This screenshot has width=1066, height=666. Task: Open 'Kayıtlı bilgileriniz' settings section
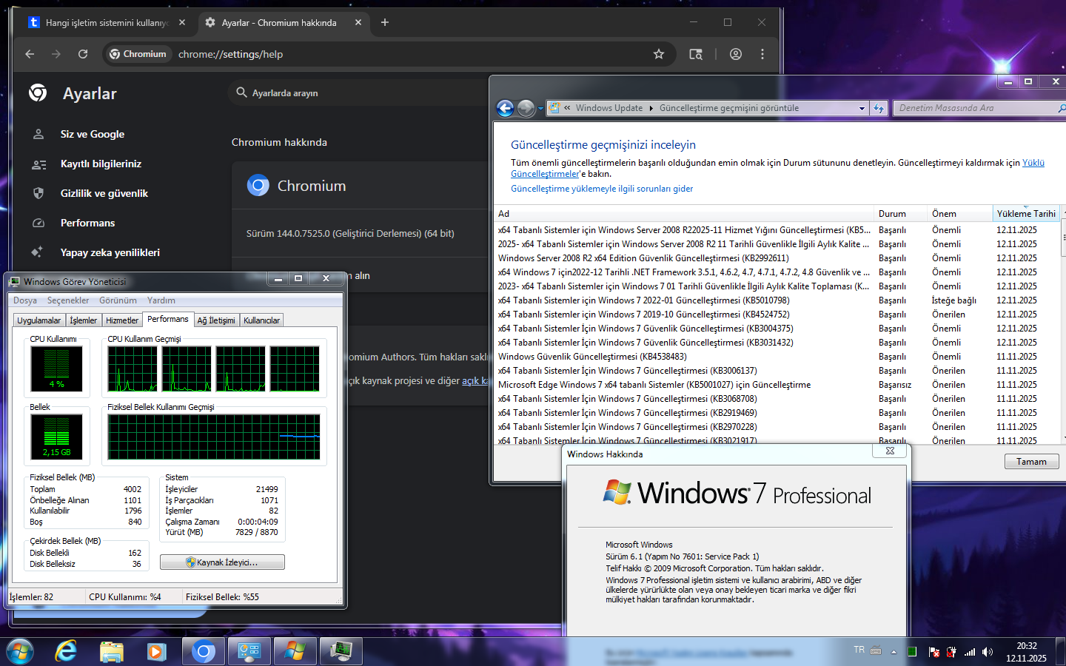[101, 164]
